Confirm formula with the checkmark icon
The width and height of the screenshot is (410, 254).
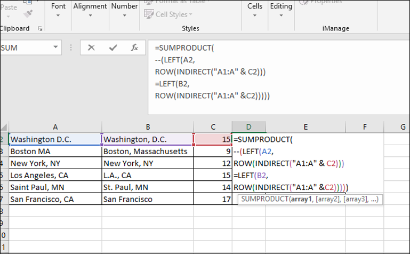[x=113, y=47]
